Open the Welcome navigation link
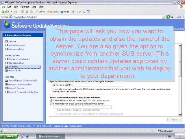The height and width of the screenshot is (139, 185). click(12, 41)
